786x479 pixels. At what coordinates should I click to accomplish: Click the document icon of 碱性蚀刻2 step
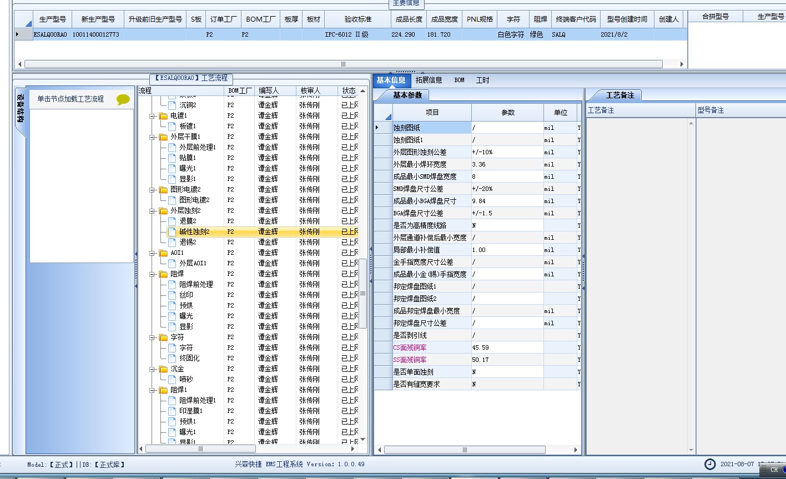point(172,231)
